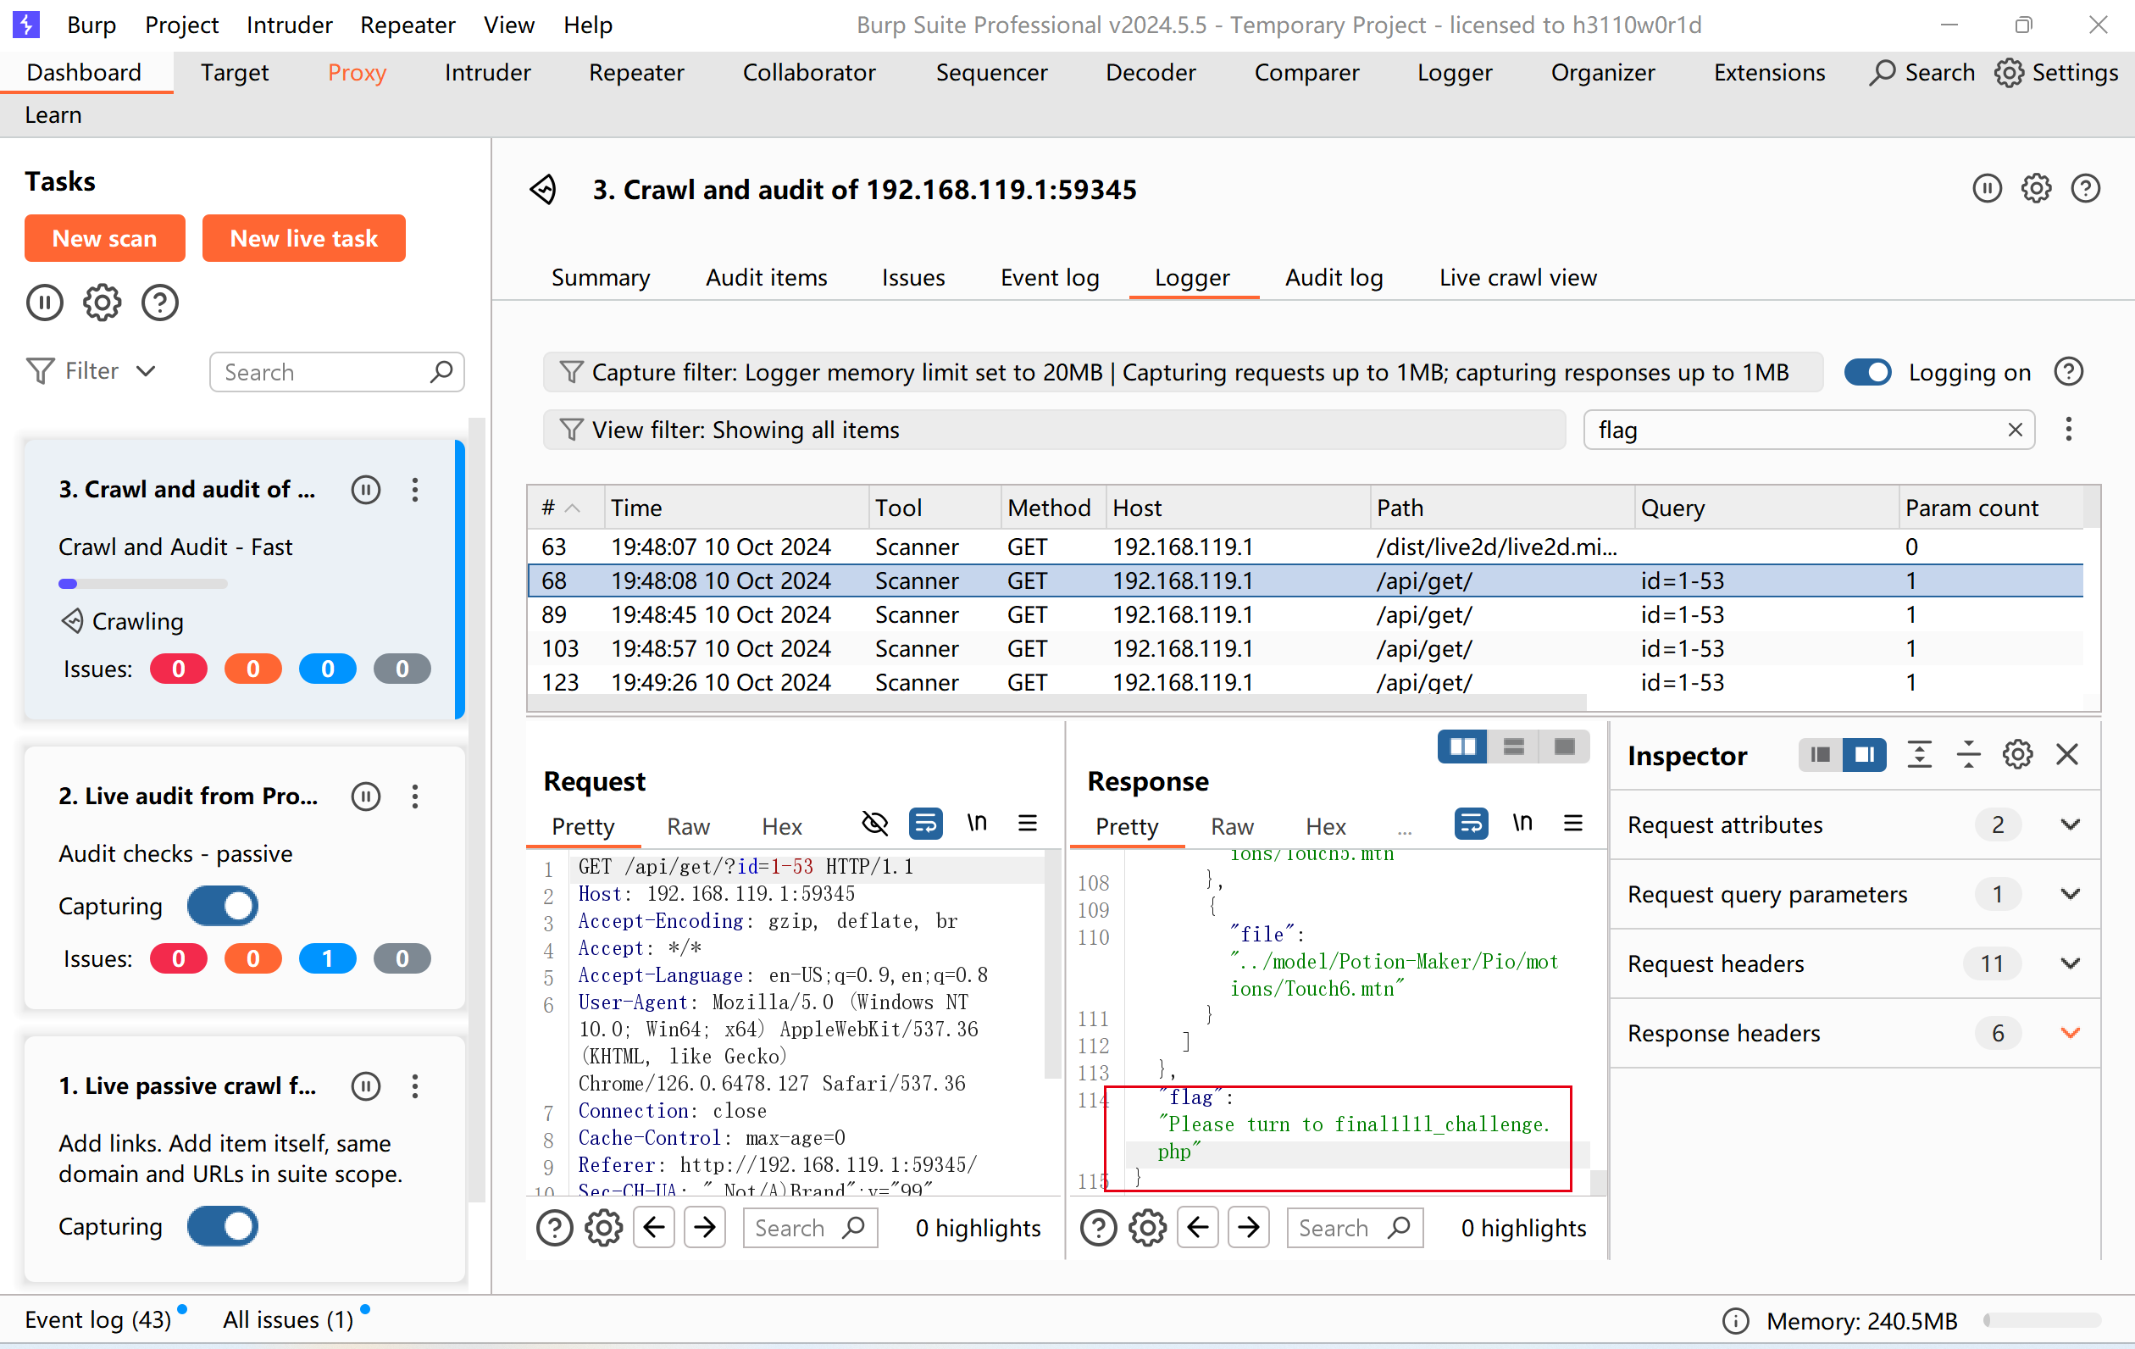Switch to the Proxy tab
2135x1349 pixels.
pyautogui.click(x=357, y=72)
